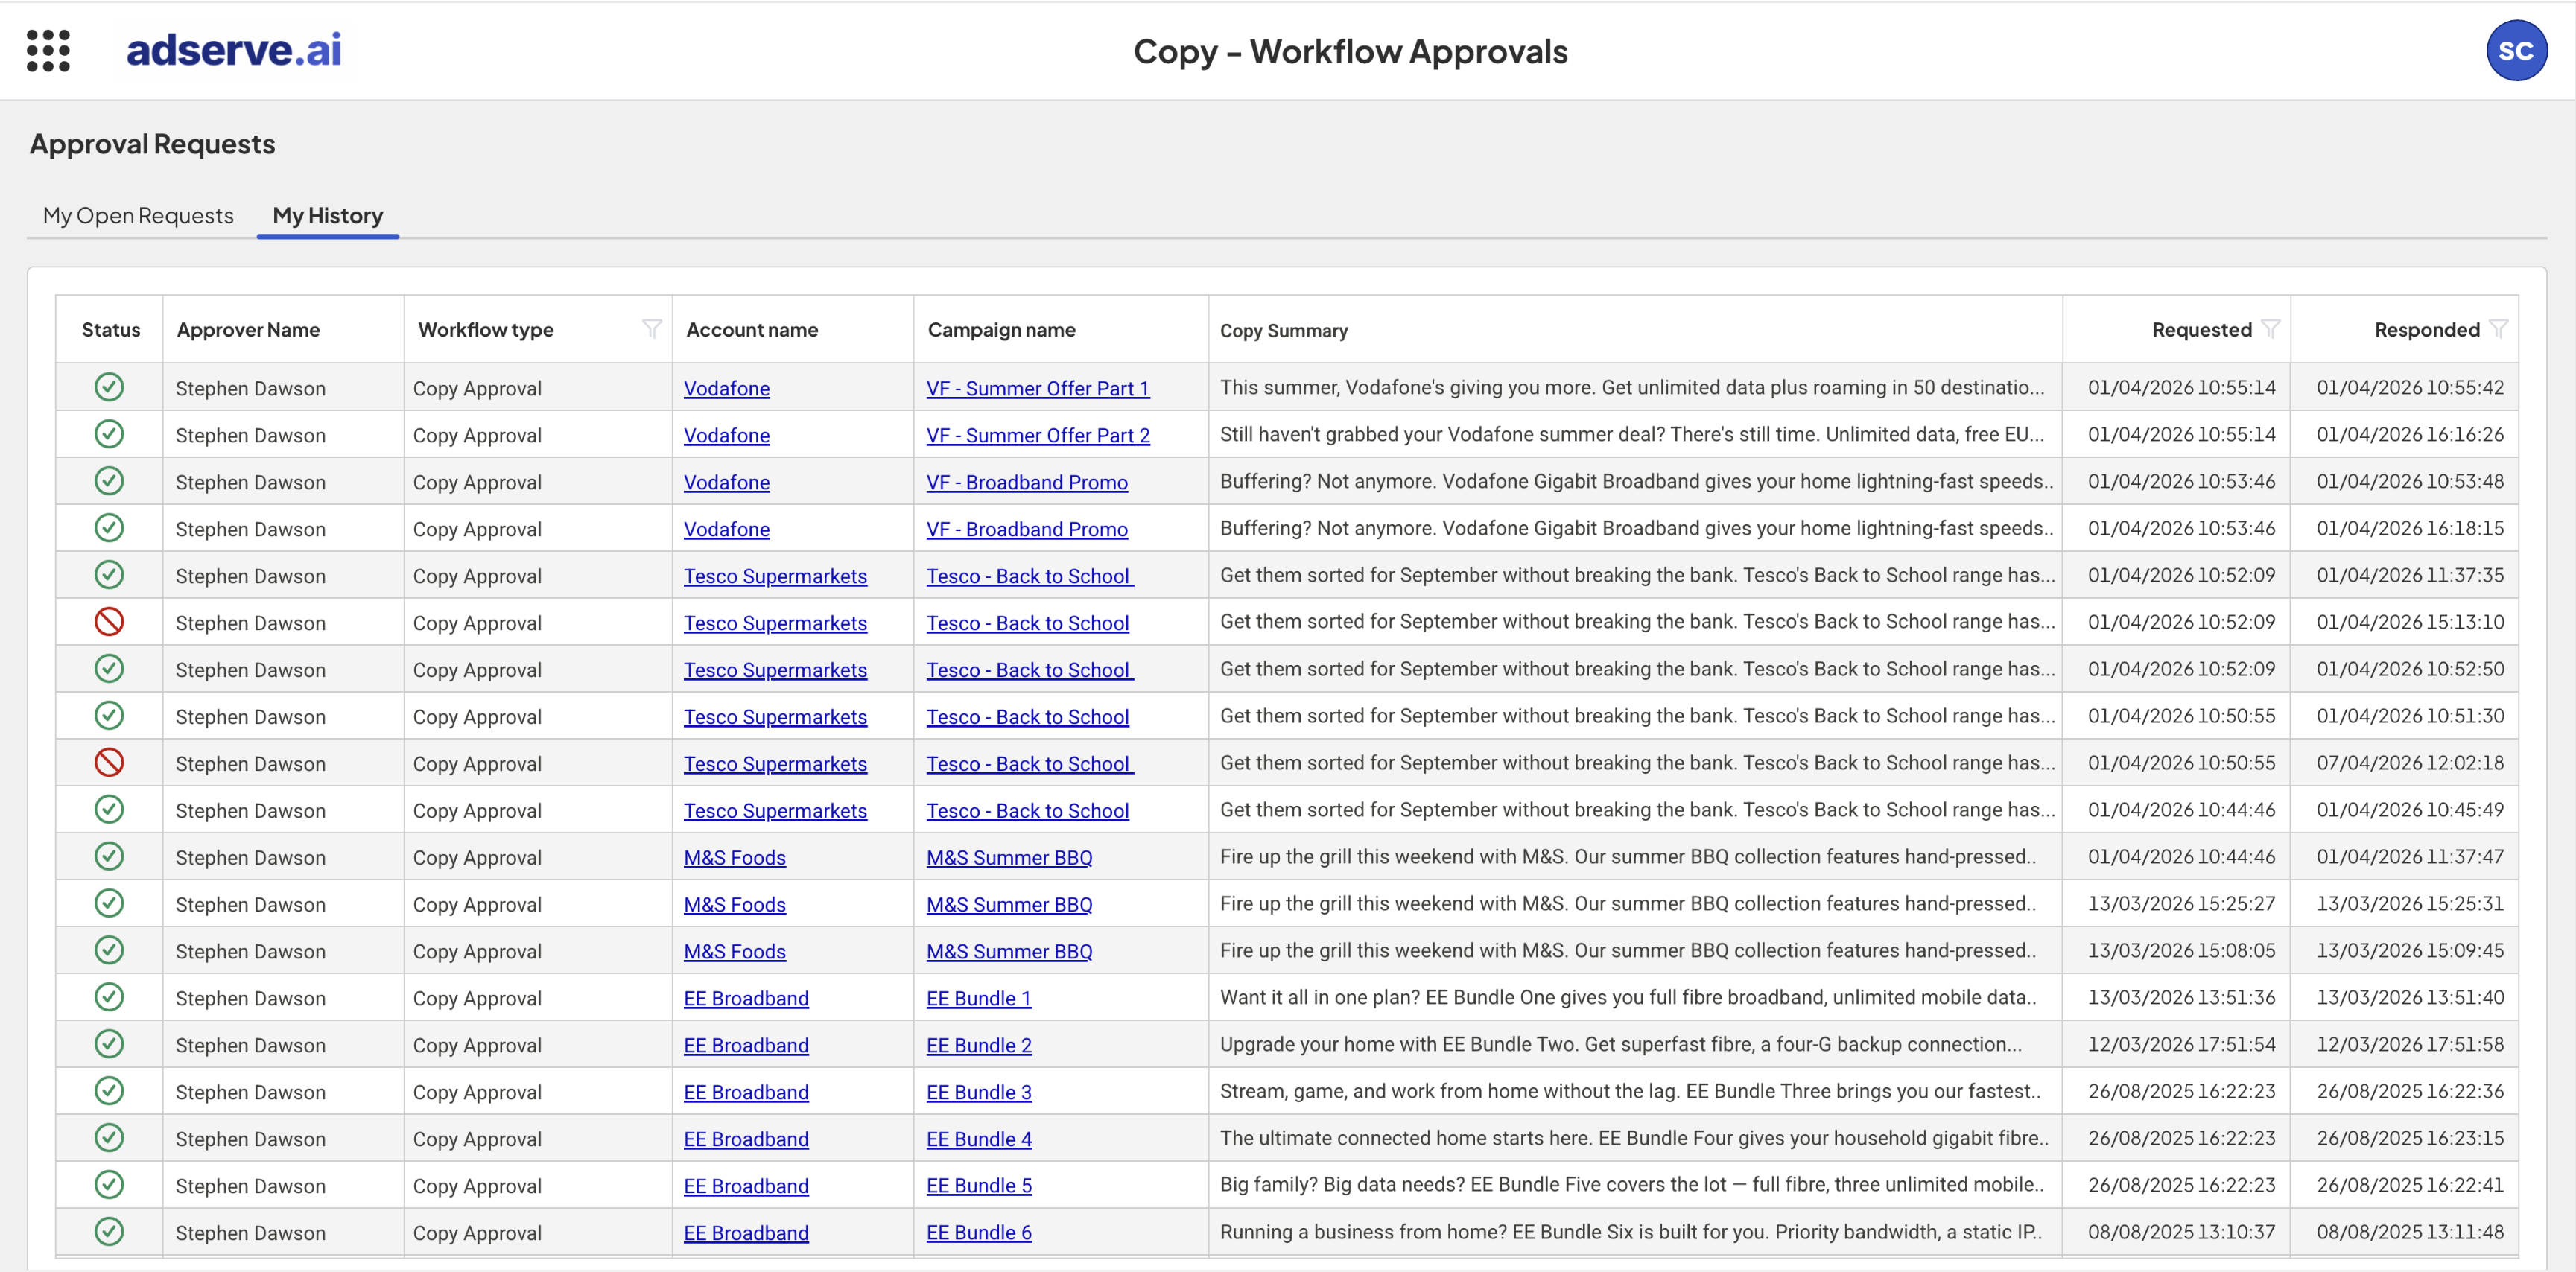Screen dimensions: 2576x1272
Task: Click copy summary starting 'This summer, Vodafone's giving'
Action: [x=1632, y=387]
